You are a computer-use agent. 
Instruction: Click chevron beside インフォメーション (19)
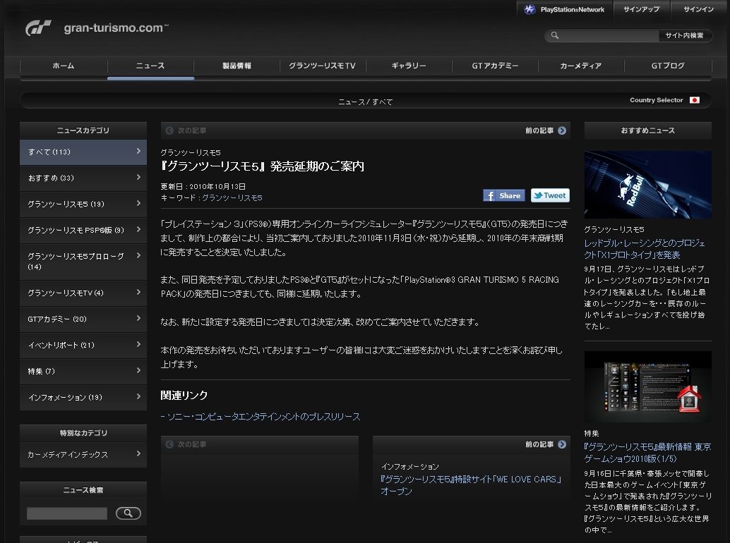tap(139, 396)
